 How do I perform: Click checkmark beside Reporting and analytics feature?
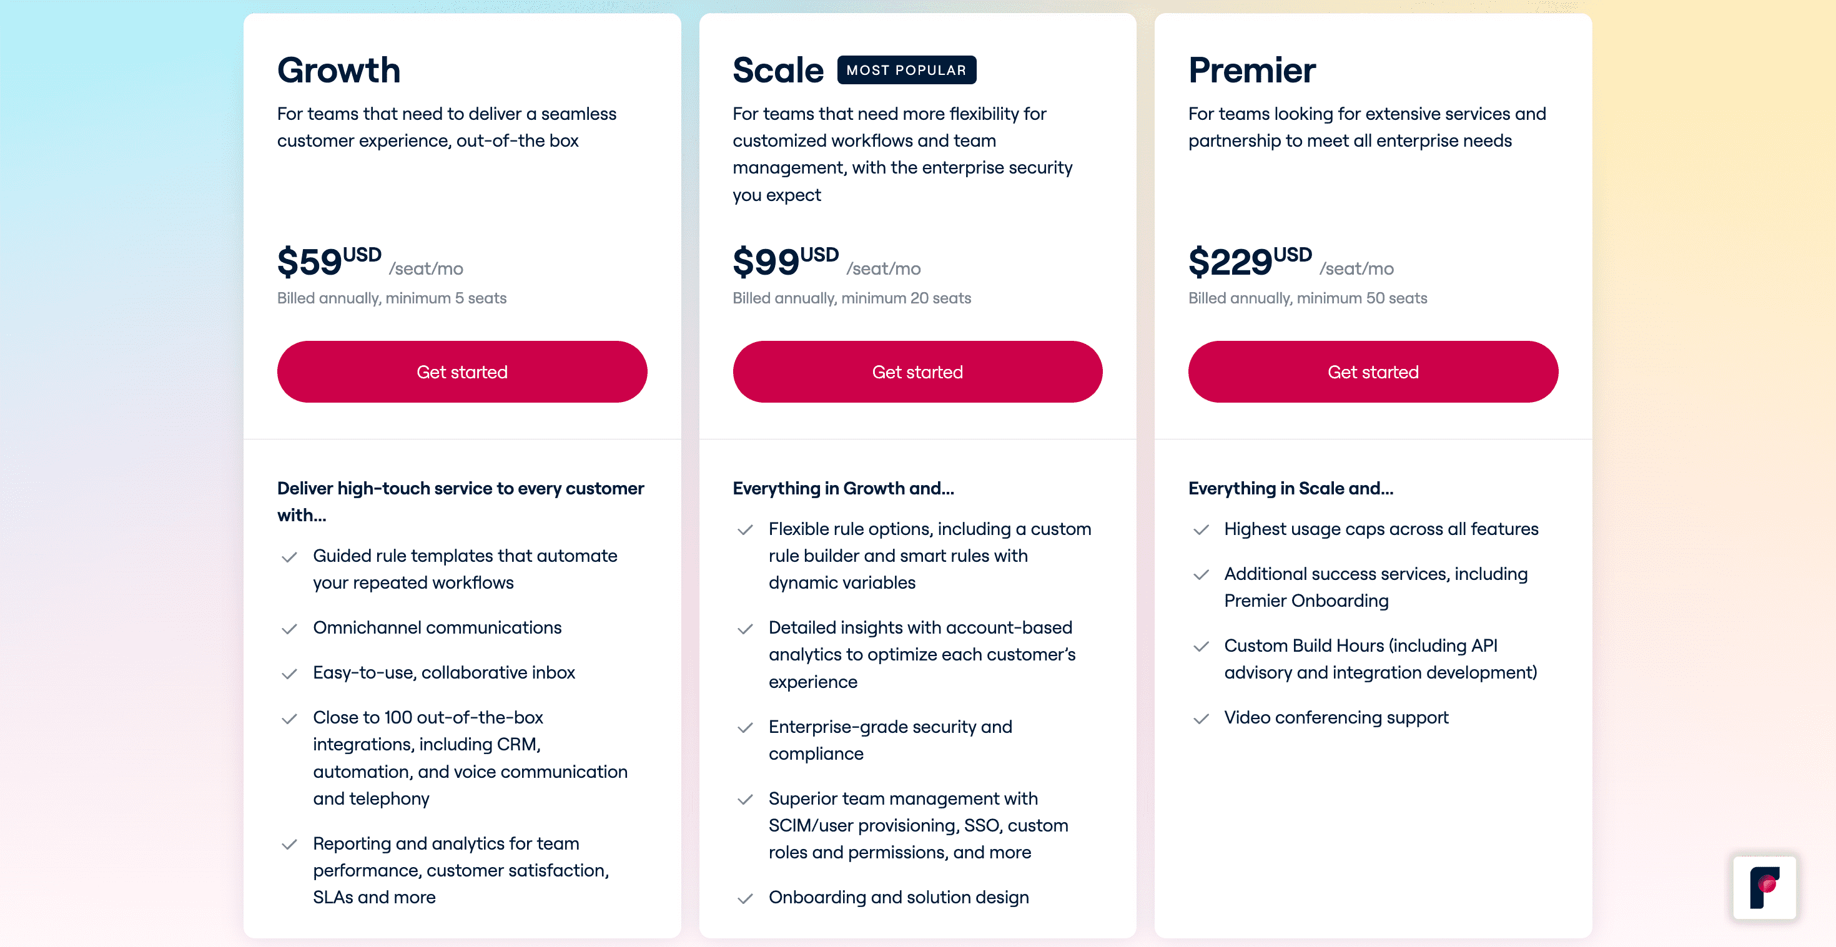(289, 845)
